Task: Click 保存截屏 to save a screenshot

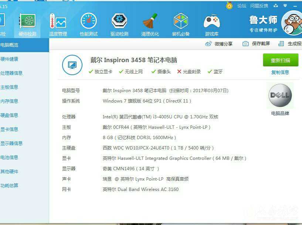Action: (x=256, y=44)
